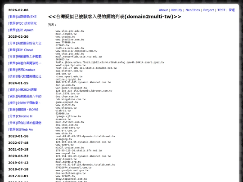The image size is (243, 182).
Task: Open the [資訊]台灣2024選舉 article link
Action: coord(22,90)
